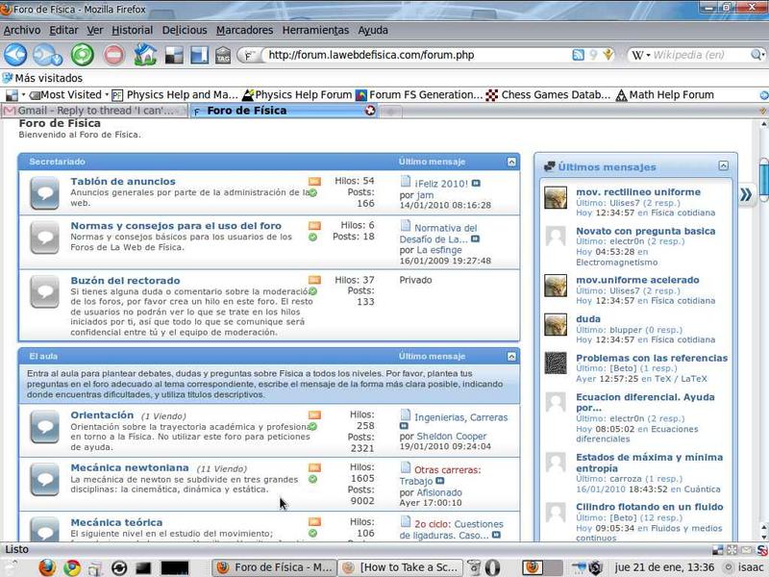Go to the Home page icon
This screenshot has width=769, height=577.
145,55
